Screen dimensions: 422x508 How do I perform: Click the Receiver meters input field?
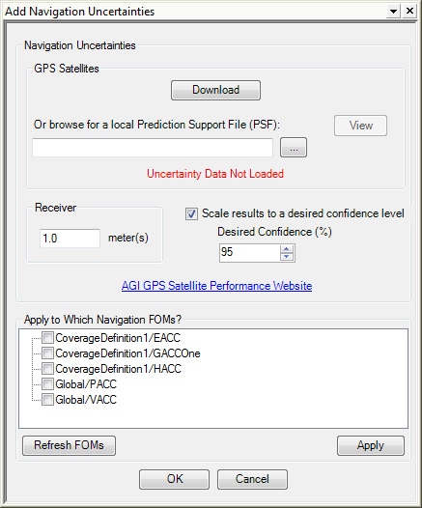coord(70,239)
